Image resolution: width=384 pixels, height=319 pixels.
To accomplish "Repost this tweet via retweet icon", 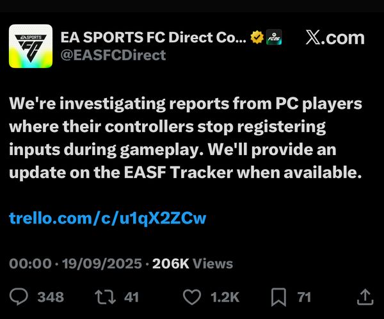I will click(x=106, y=297).
